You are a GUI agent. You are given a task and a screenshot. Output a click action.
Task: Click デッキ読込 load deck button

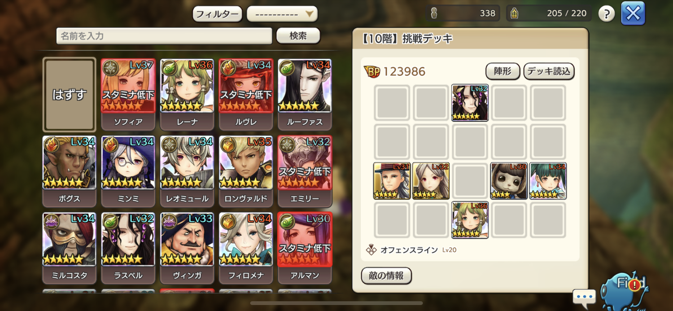point(549,71)
